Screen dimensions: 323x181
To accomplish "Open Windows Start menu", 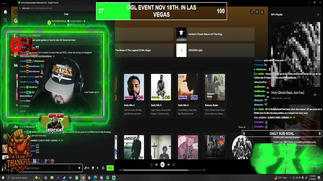I will 3,178.
